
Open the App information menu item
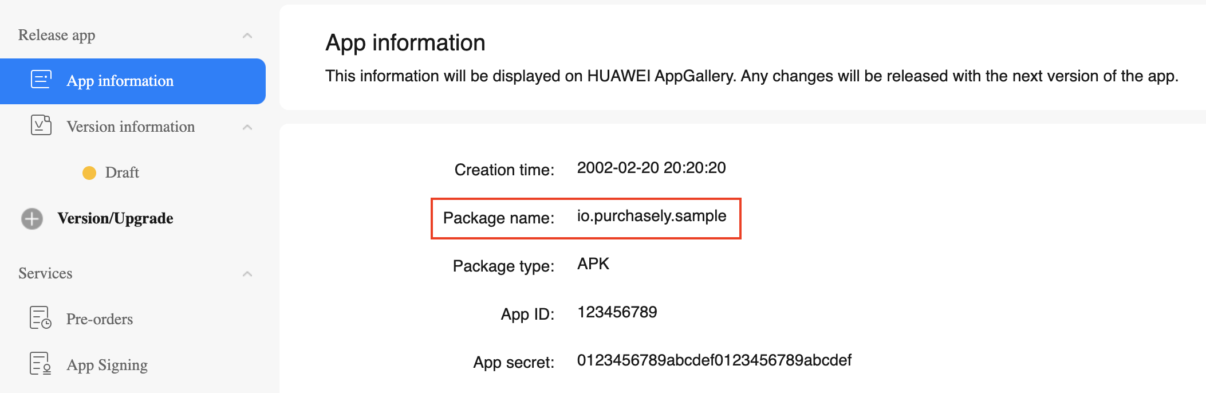[x=120, y=81]
